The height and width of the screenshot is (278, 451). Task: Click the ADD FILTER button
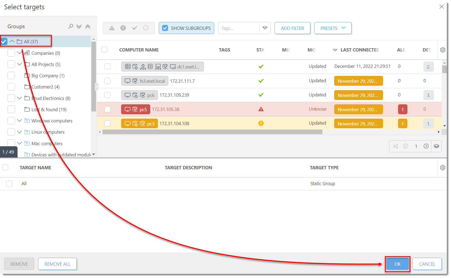point(292,28)
